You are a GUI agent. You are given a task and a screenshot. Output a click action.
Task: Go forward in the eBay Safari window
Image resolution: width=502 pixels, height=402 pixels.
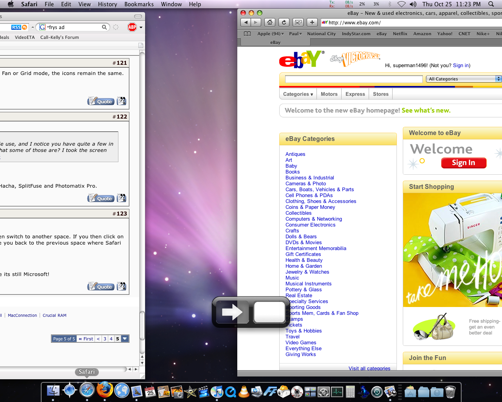pos(256,22)
